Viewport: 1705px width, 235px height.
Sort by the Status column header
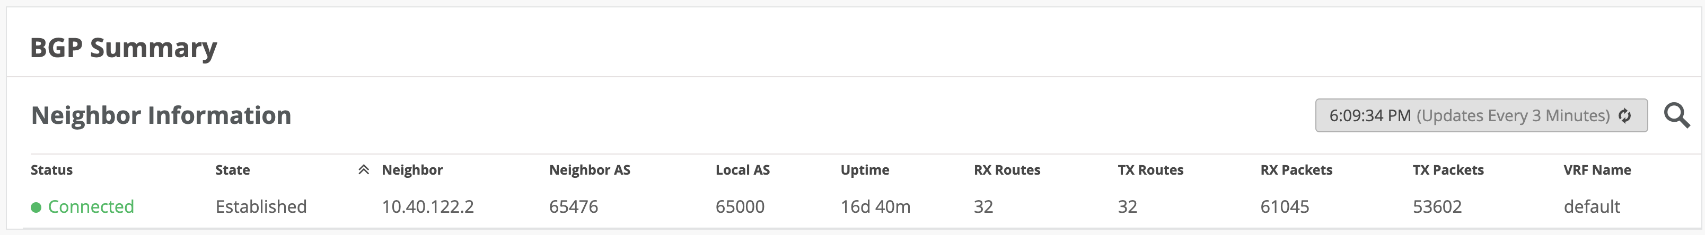pyautogui.click(x=51, y=170)
